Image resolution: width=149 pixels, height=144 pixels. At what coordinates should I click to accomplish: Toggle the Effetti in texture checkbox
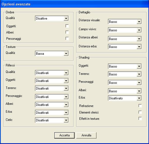[140, 119]
